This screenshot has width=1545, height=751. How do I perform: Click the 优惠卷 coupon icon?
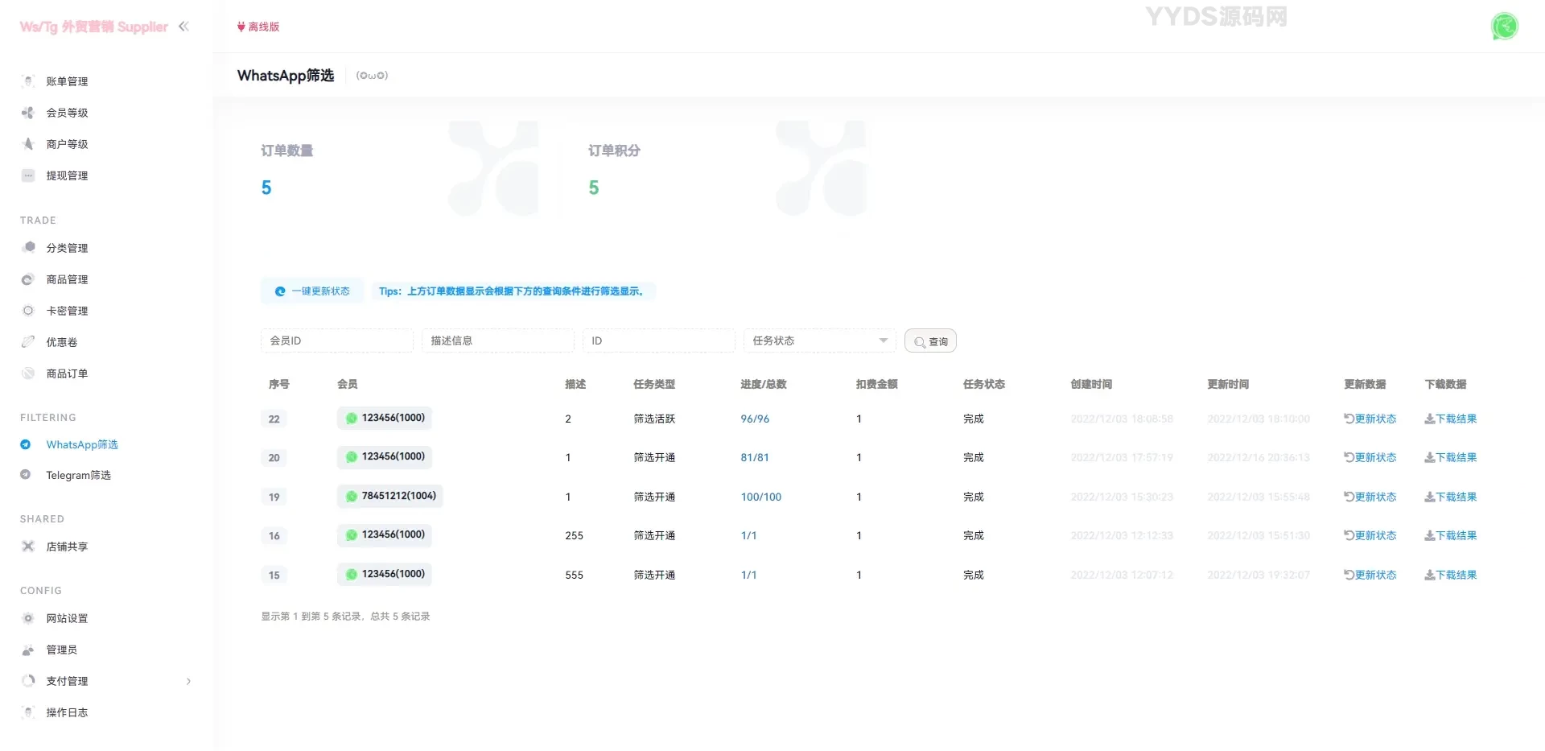pyautogui.click(x=28, y=342)
